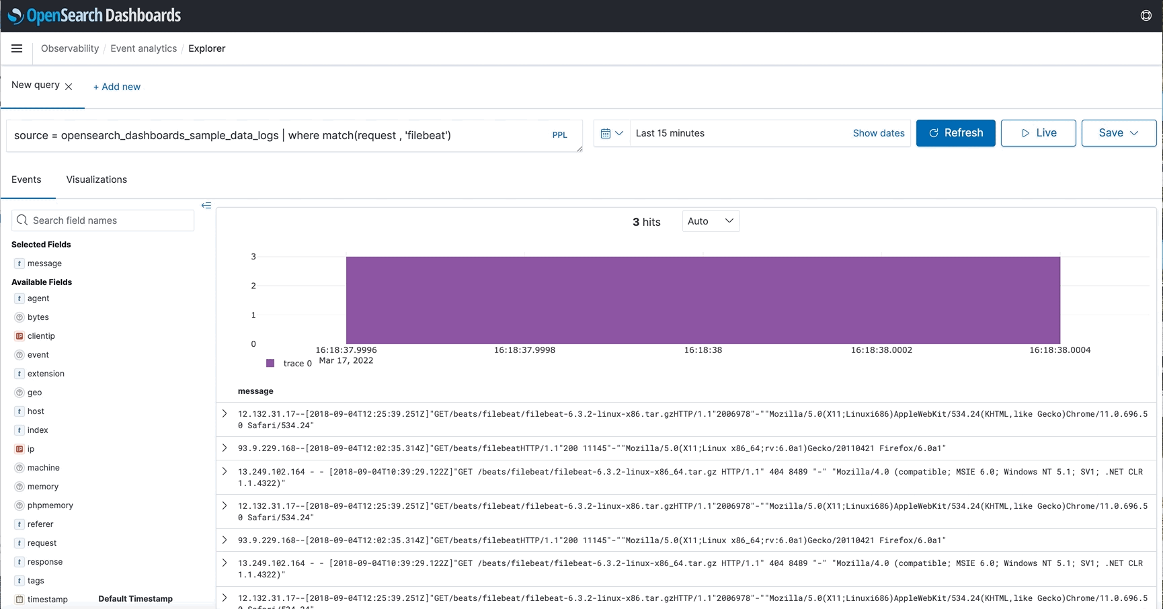
Task: Collapse the fields sidebar panel
Action: coord(206,206)
